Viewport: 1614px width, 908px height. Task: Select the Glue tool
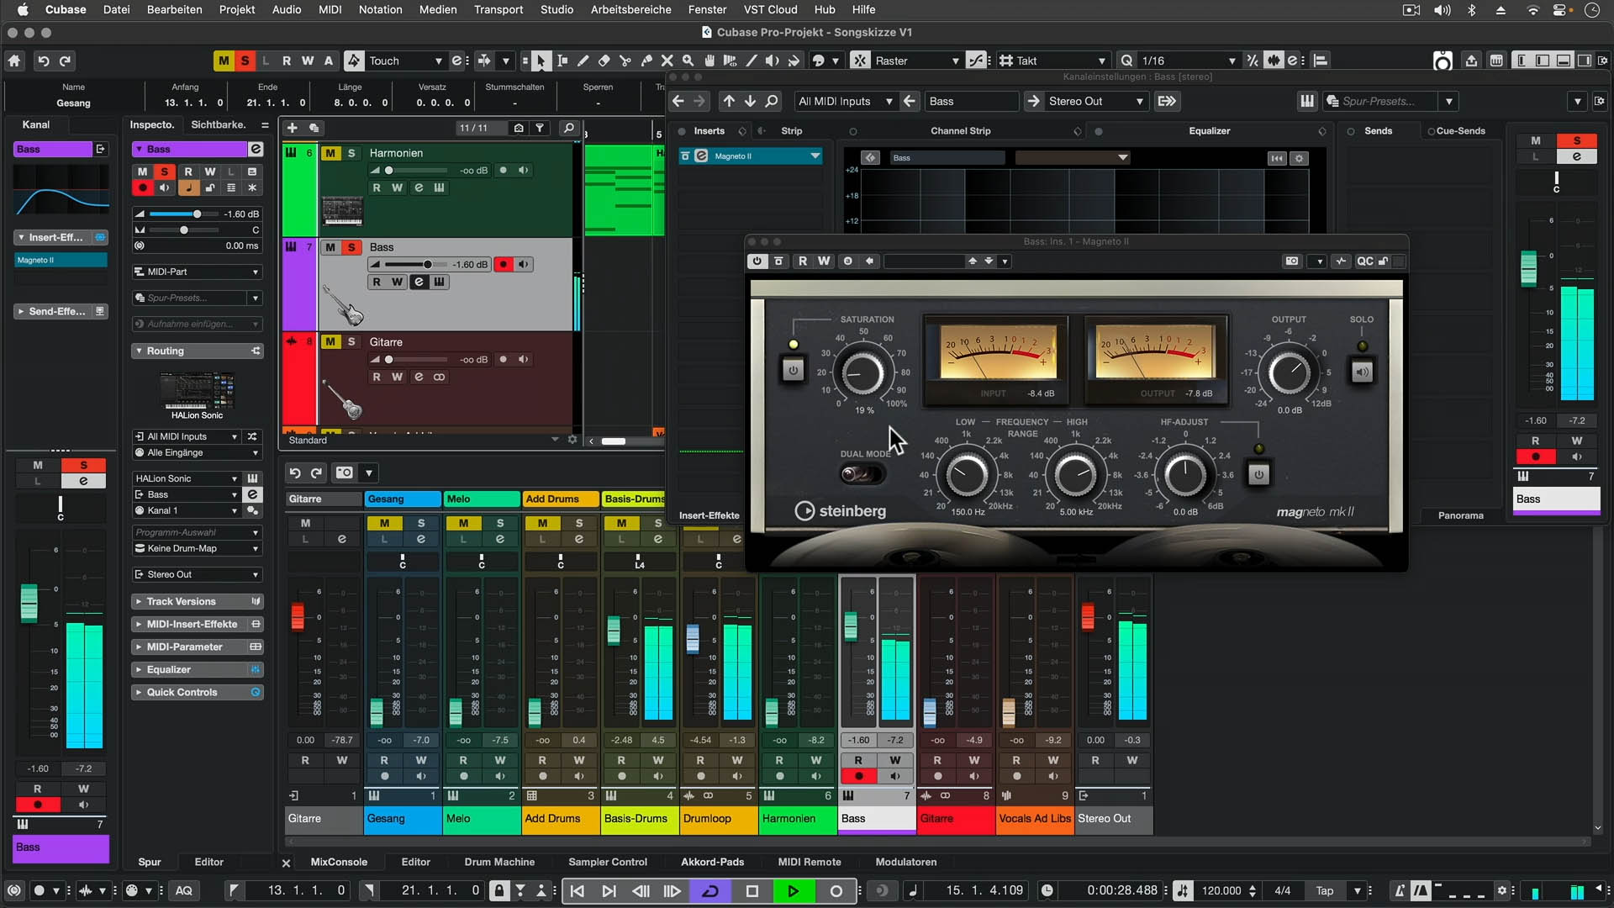646,61
